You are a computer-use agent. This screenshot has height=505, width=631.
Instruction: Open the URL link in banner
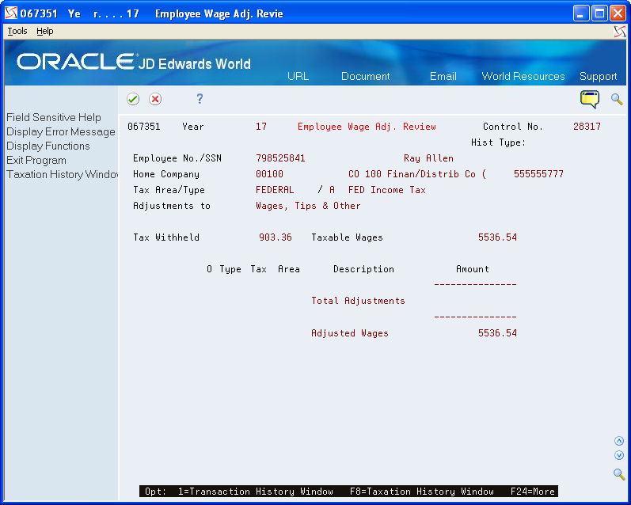pos(298,77)
